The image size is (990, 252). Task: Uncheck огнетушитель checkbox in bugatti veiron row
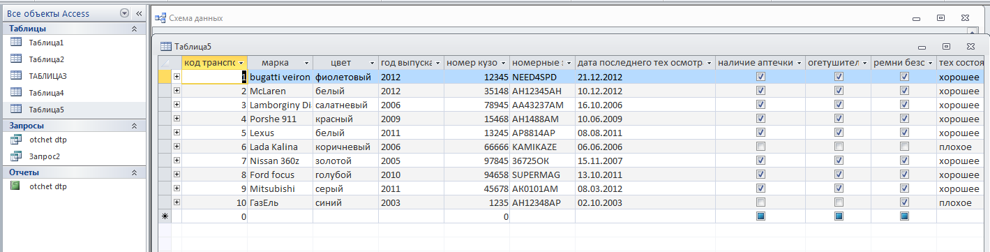pos(839,77)
